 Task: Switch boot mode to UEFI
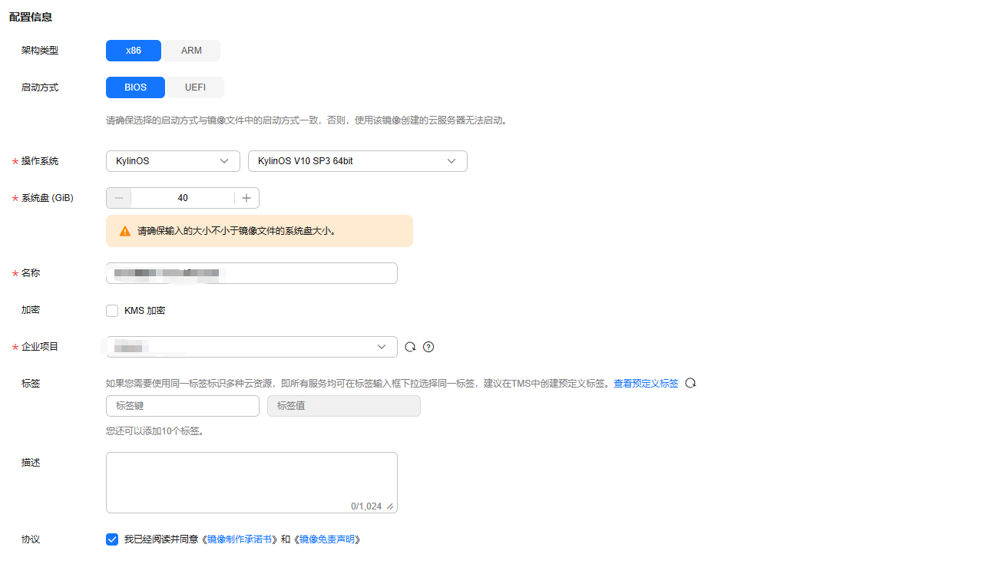pos(194,87)
